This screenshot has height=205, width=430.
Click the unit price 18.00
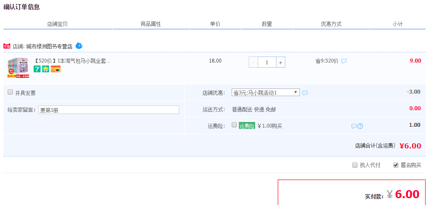[x=215, y=61]
